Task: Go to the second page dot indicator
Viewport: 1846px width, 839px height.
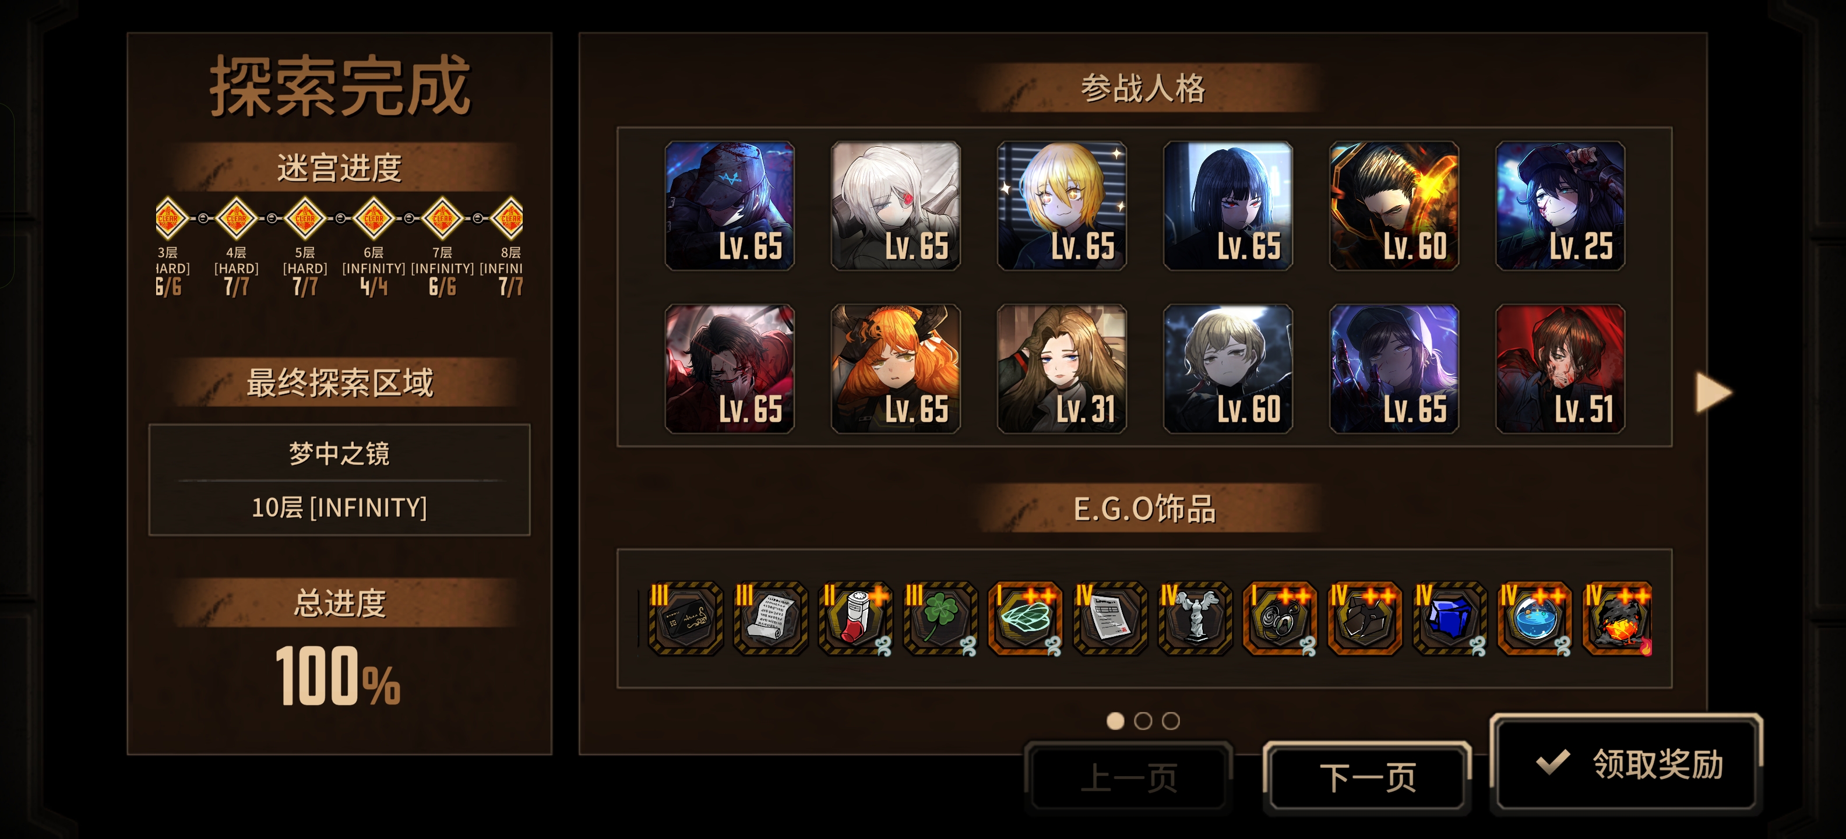Action: point(1143,721)
